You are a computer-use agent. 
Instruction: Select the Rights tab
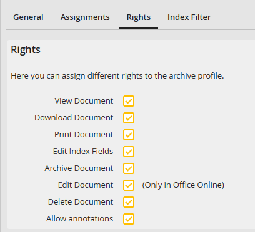coord(139,17)
